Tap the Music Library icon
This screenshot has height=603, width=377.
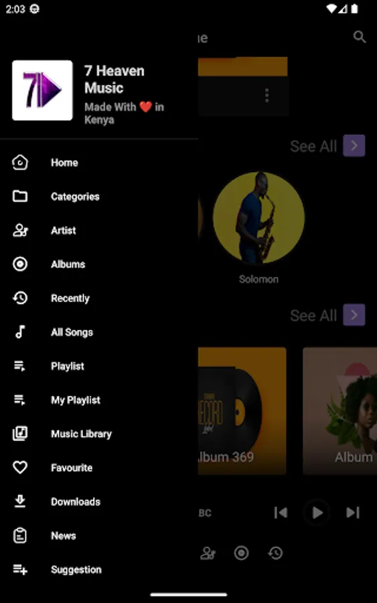(x=20, y=433)
